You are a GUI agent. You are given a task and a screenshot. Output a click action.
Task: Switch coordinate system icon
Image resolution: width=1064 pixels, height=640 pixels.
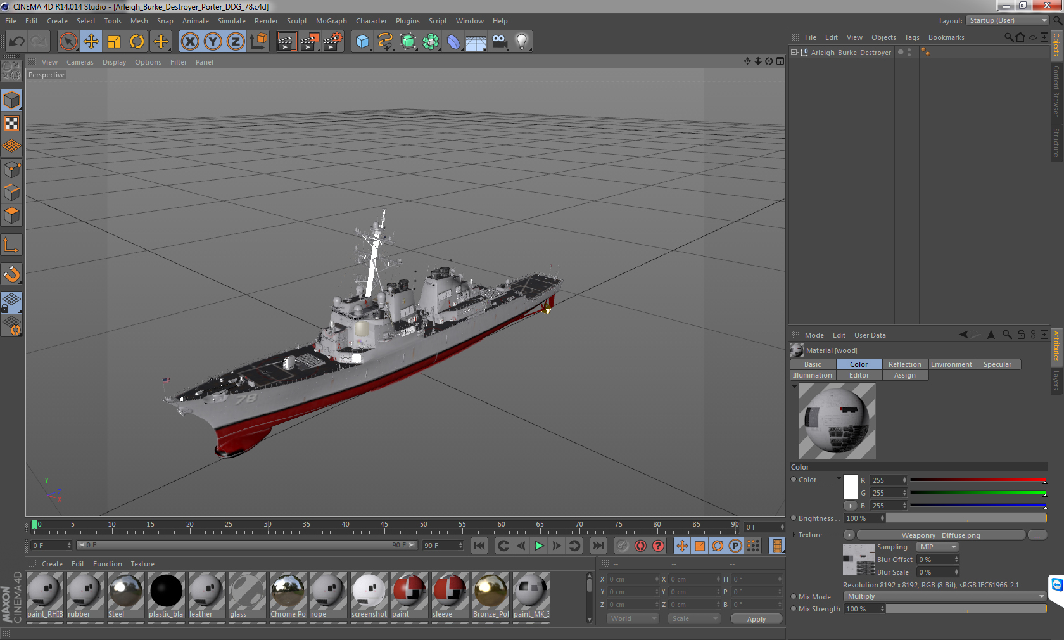pyautogui.click(x=258, y=42)
